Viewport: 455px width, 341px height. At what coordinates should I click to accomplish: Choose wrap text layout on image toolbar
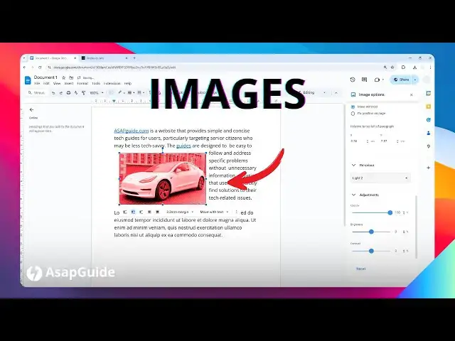click(133, 212)
